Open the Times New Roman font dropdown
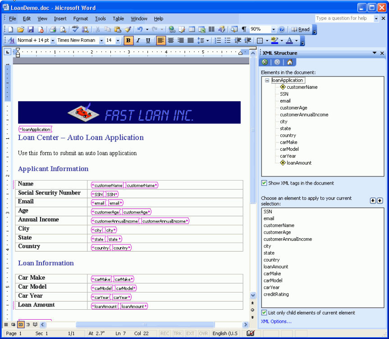The image size is (389, 339). 101,41
